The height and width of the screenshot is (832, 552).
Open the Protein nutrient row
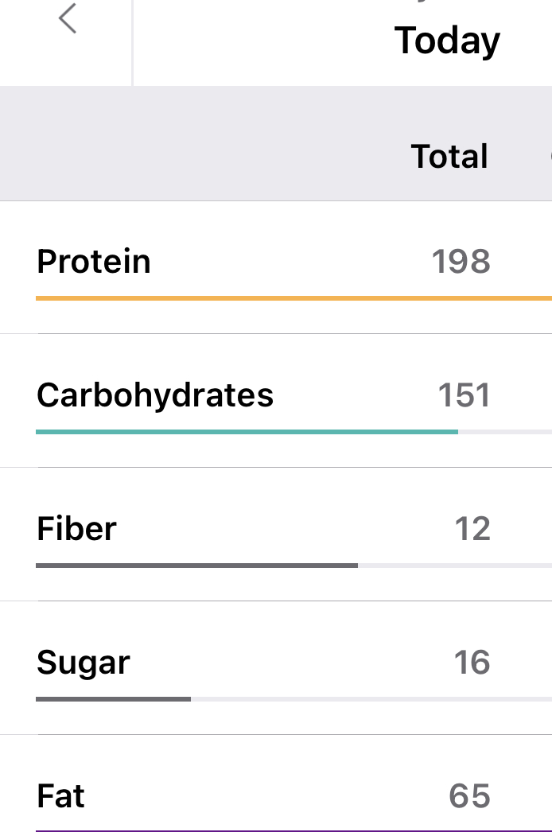[x=94, y=262]
